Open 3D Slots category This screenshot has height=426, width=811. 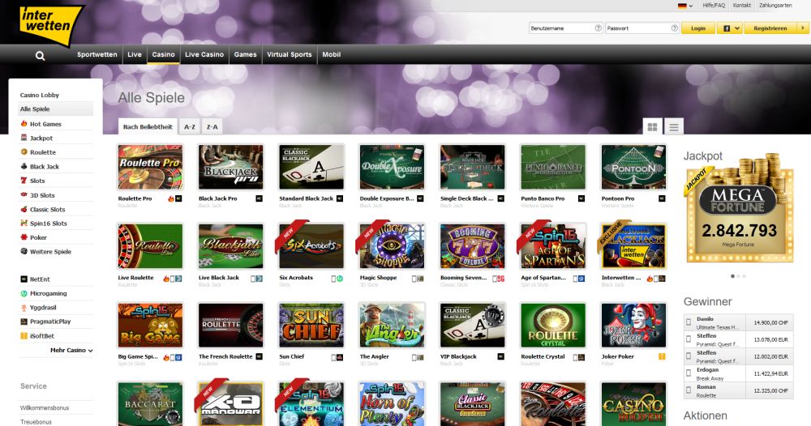42,195
